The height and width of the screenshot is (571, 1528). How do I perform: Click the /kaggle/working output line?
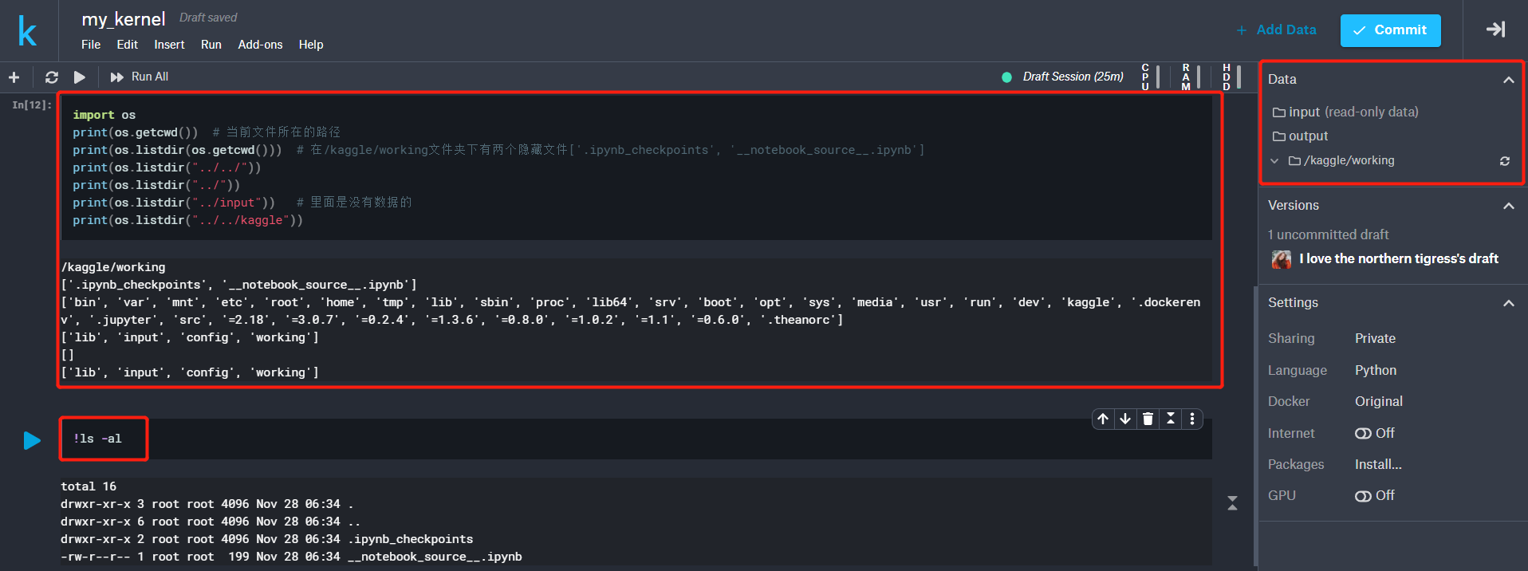point(113,267)
